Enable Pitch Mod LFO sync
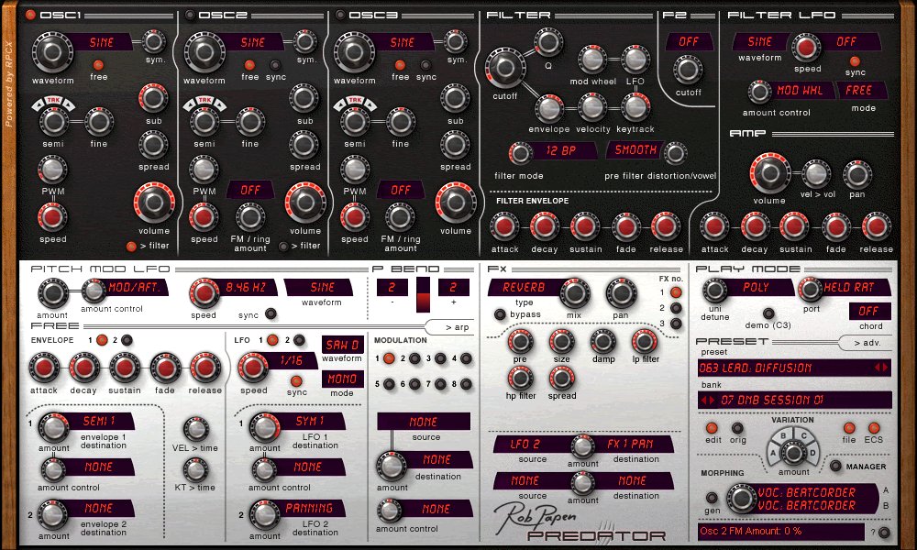 pos(271,313)
